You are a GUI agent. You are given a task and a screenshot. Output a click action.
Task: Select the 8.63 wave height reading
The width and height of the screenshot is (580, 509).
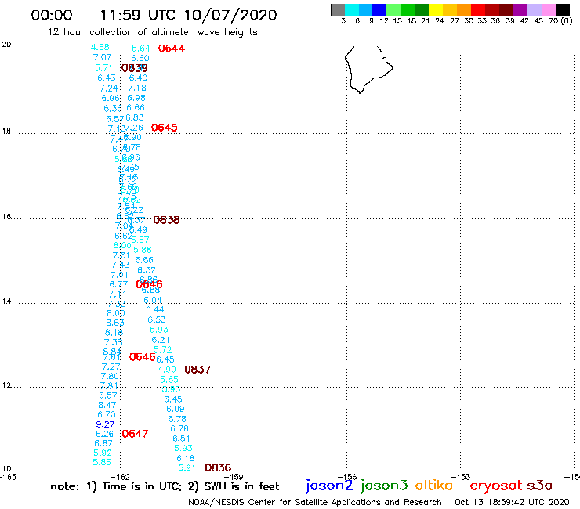[x=115, y=323]
